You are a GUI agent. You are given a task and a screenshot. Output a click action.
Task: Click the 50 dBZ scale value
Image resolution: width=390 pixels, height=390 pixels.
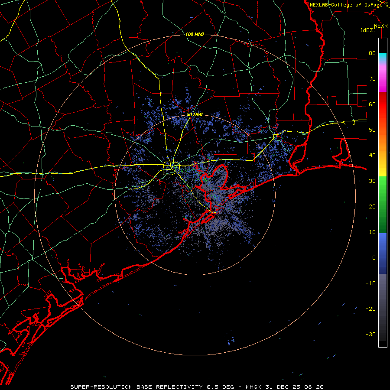coord(372,130)
